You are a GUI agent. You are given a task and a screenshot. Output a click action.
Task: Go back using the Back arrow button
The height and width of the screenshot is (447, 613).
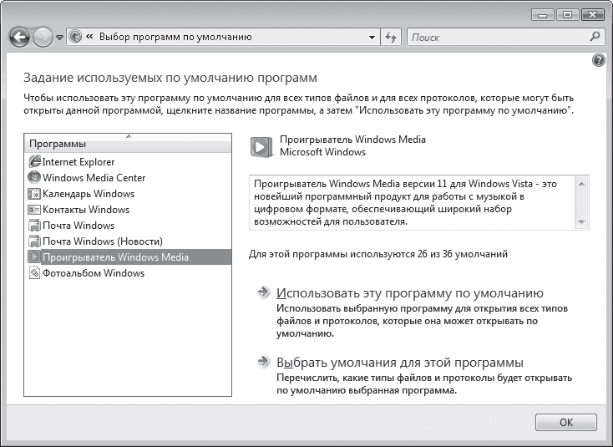[x=20, y=38]
